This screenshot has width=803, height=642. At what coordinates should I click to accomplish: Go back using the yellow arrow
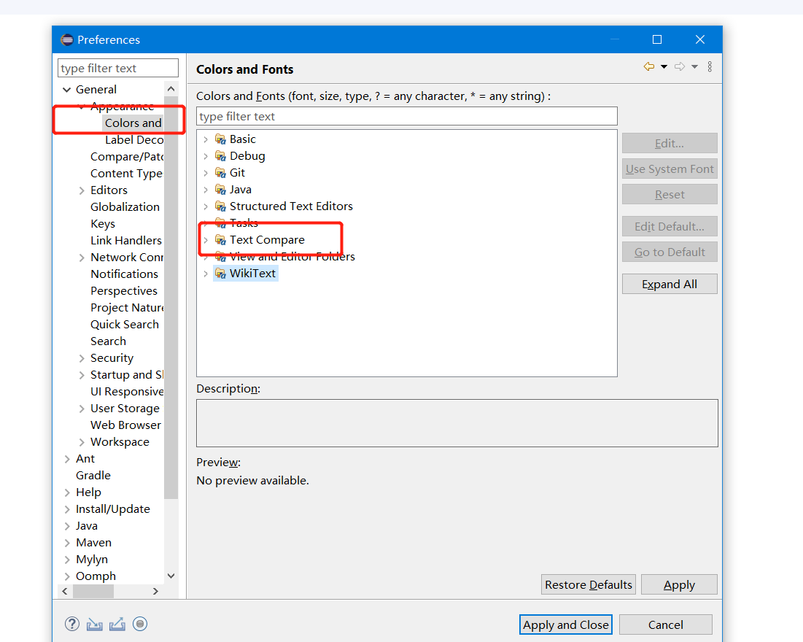tap(649, 66)
